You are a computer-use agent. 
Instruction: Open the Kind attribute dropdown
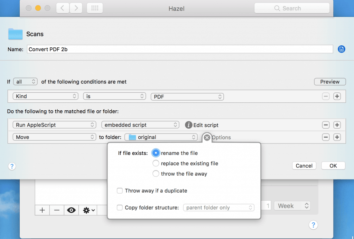(45, 96)
